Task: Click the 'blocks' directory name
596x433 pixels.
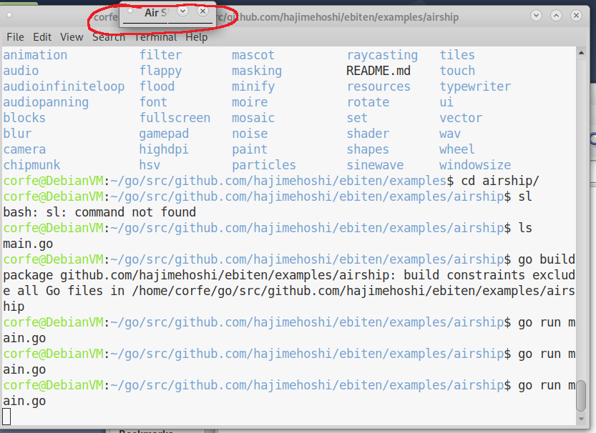Action: (x=25, y=118)
